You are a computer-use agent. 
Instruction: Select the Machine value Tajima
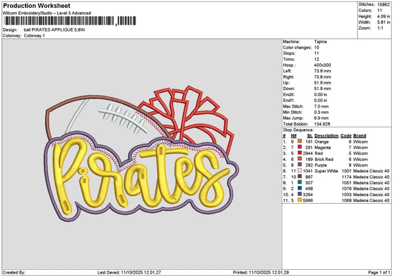tap(320, 42)
